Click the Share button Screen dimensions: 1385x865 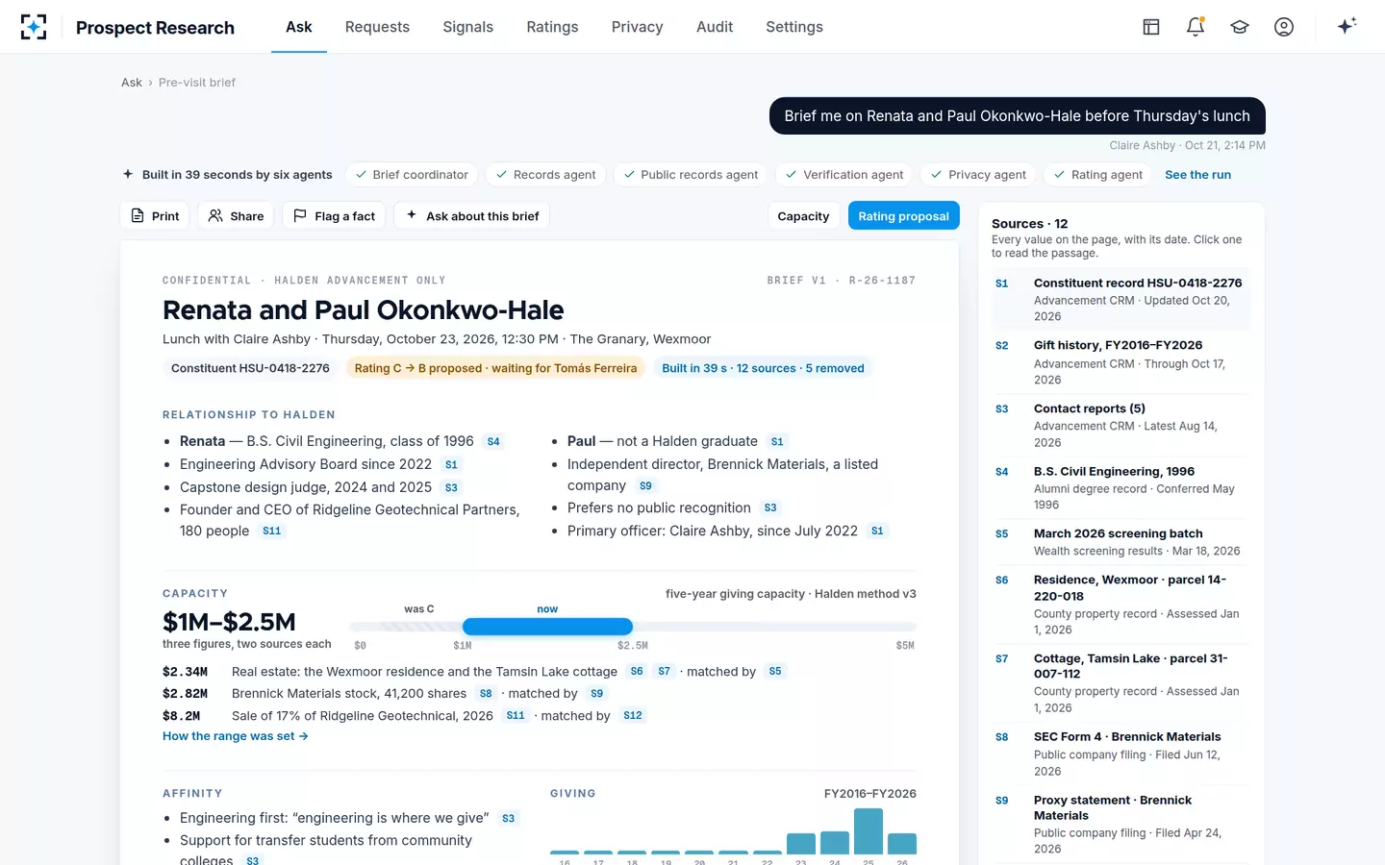(236, 216)
